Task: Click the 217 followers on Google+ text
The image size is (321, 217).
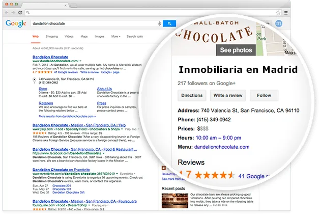Action: [x=207, y=83]
